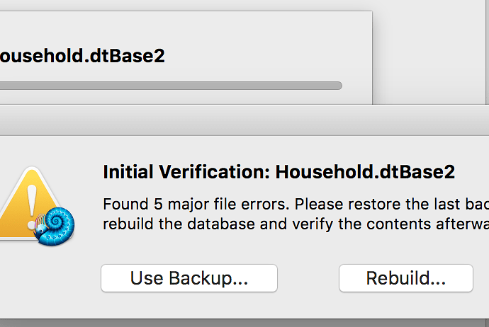Click the right end of the progress bar
This screenshot has width=489, height=327.
pos(338,86)
